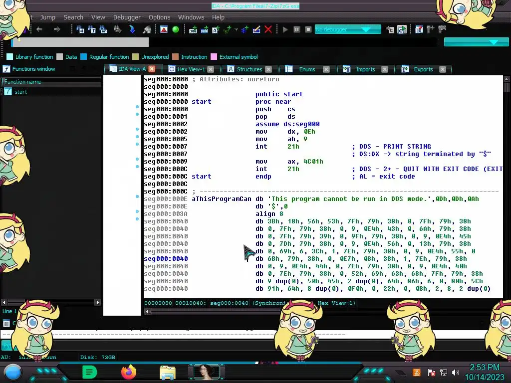Open the 'No debugger' dropdown
511x383 pixels.
pyautogui.click(x=348, y=29)
